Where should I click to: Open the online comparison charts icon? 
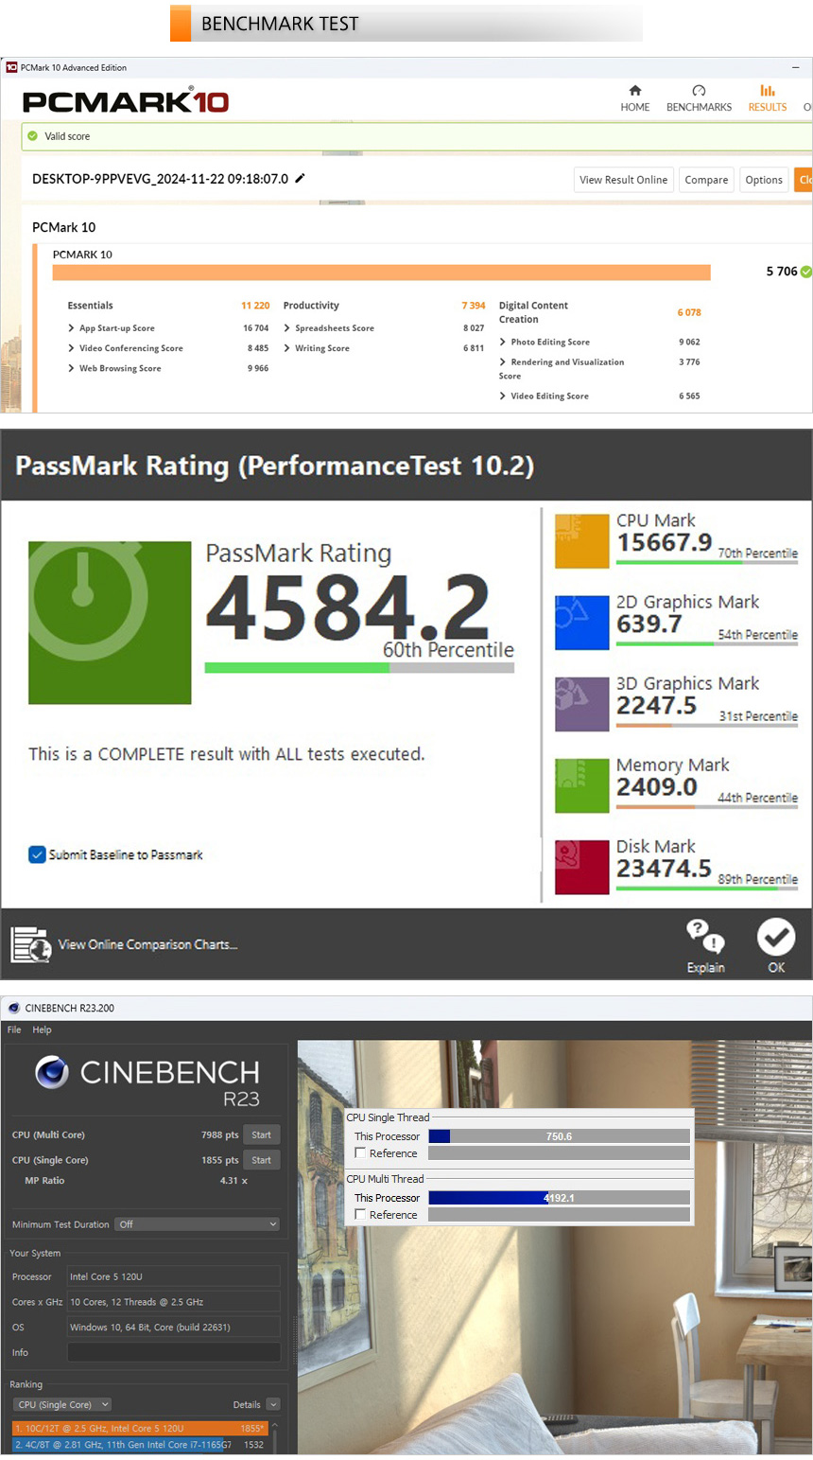pyautogui.click(x=30, y=944)
